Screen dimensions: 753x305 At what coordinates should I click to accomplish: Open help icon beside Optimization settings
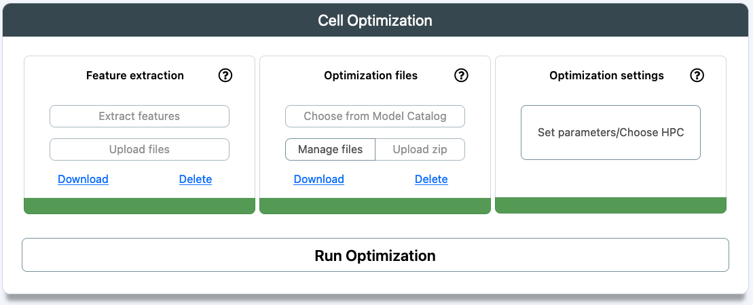(697, 75)
